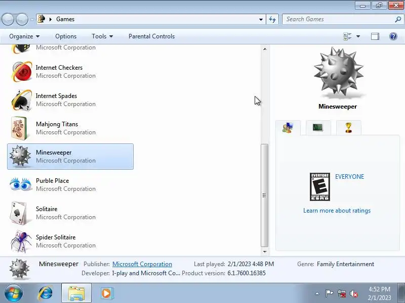Select the Purble Place eyes icon
This screenshot has height=303, width=405.
tap(21, 184)
